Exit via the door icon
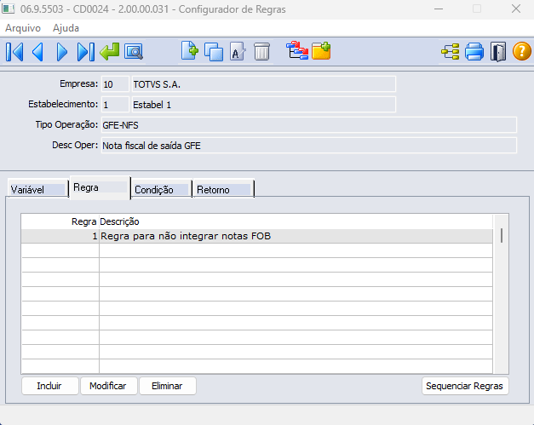 point(498,52)
